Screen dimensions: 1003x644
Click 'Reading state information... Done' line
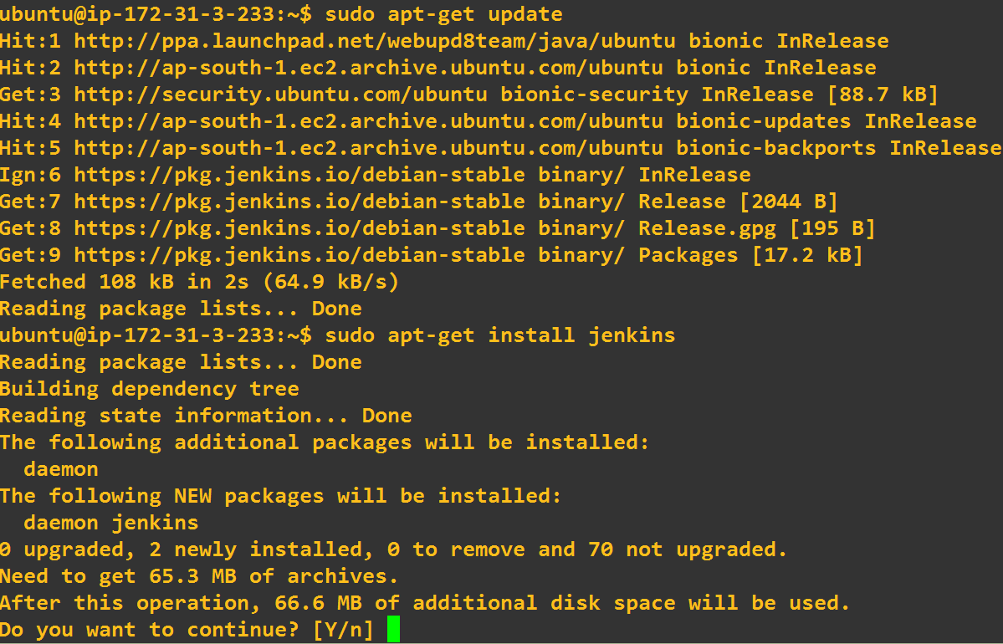point(206,415)
